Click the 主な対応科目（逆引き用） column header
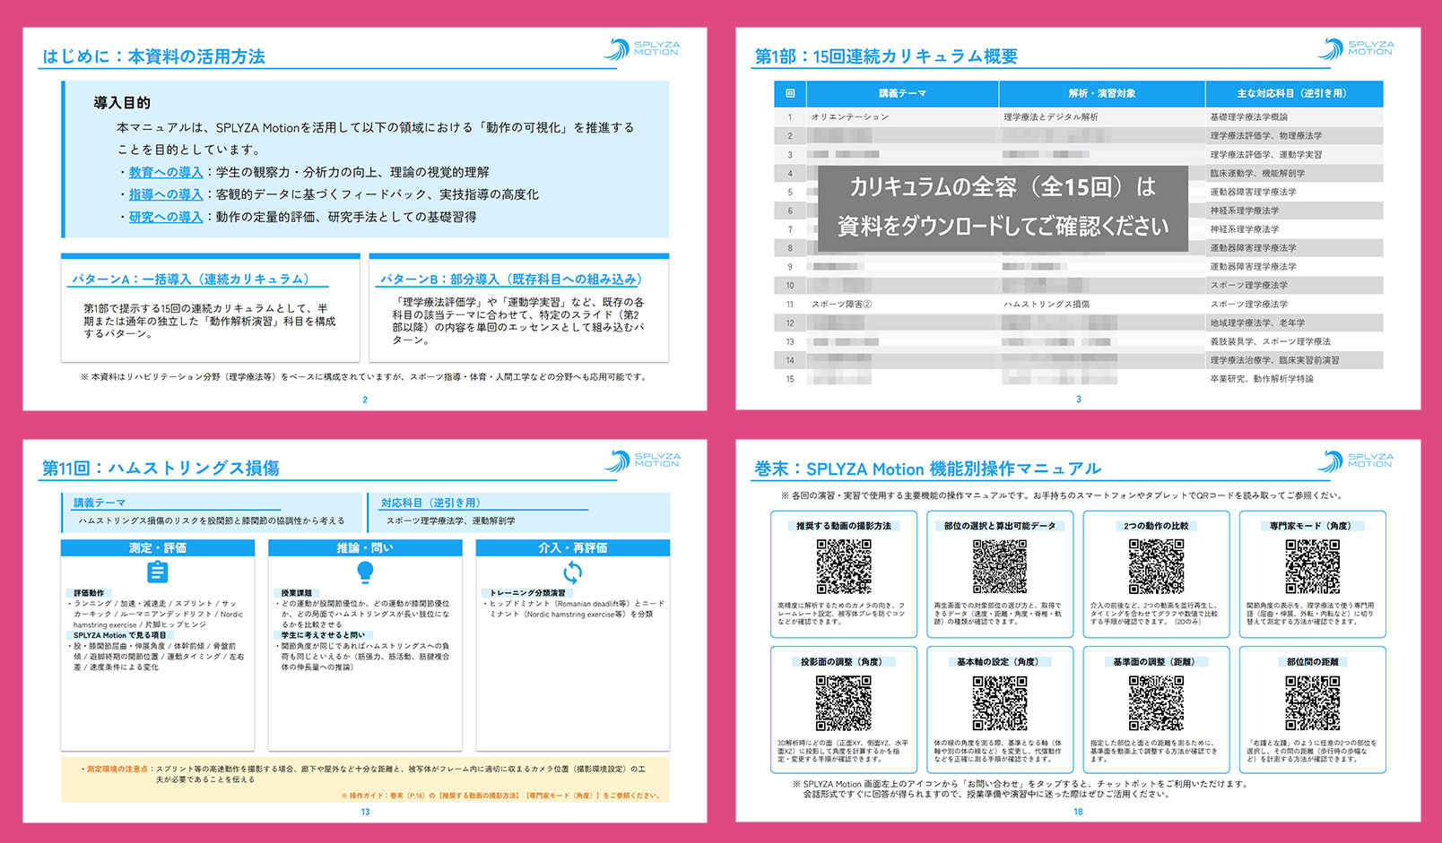This screenshot has width=1442, height=843. (x=1292, y=93)
